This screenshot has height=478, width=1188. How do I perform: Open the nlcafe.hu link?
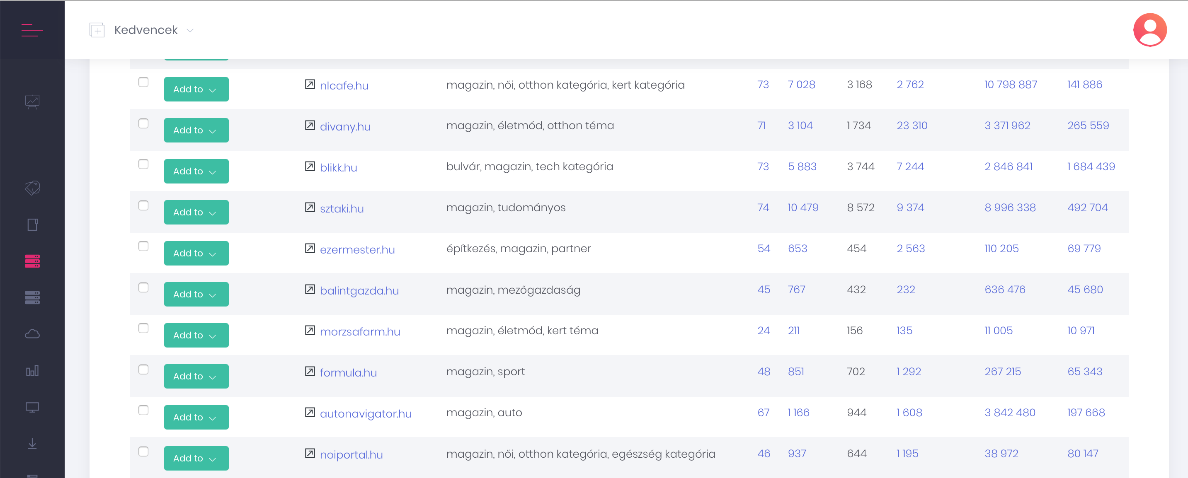[344, 86]
